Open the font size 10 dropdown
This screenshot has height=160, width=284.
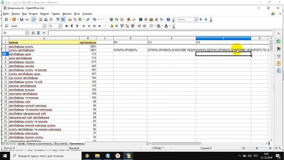click(60, 26)
